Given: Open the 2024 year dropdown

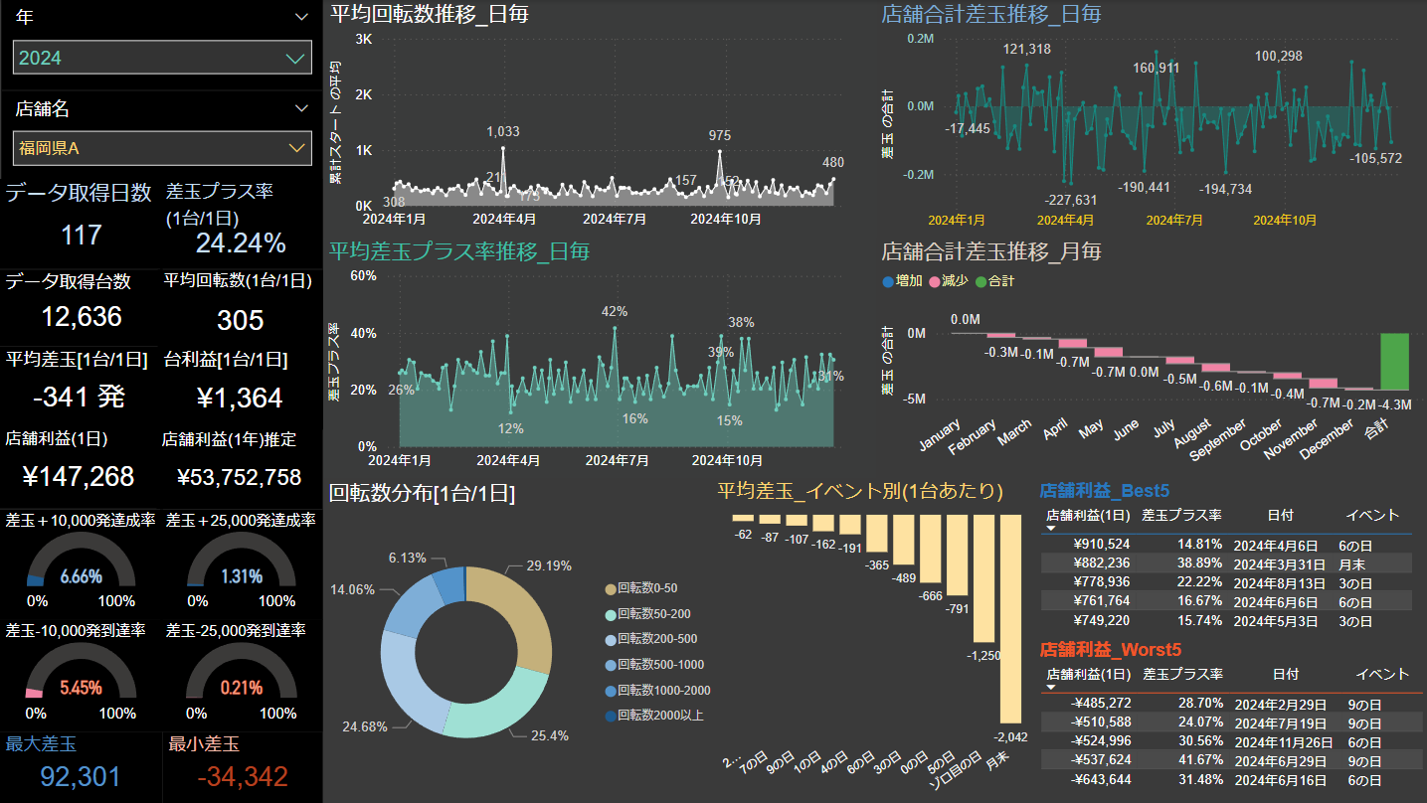Looking at the screenshot, I should pos(295,58).
